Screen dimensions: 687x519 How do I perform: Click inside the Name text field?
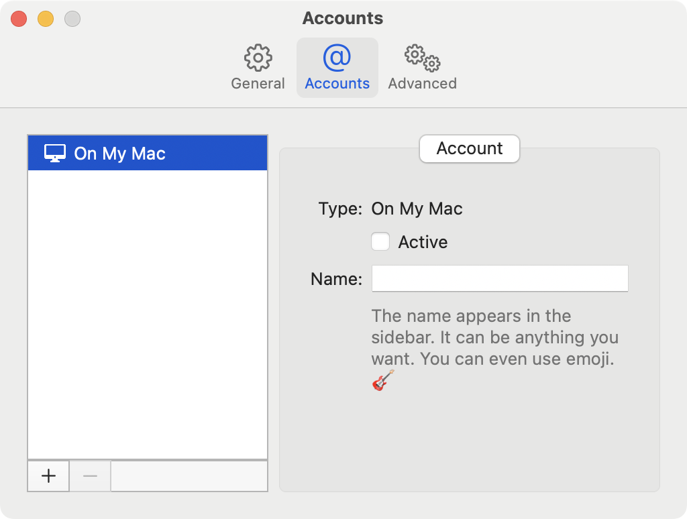(x=499, y=278)
